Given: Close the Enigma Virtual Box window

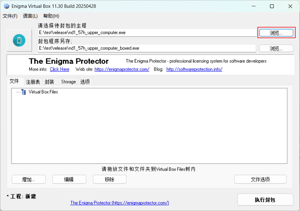Looking at the screenshot, I should point(290,6).
